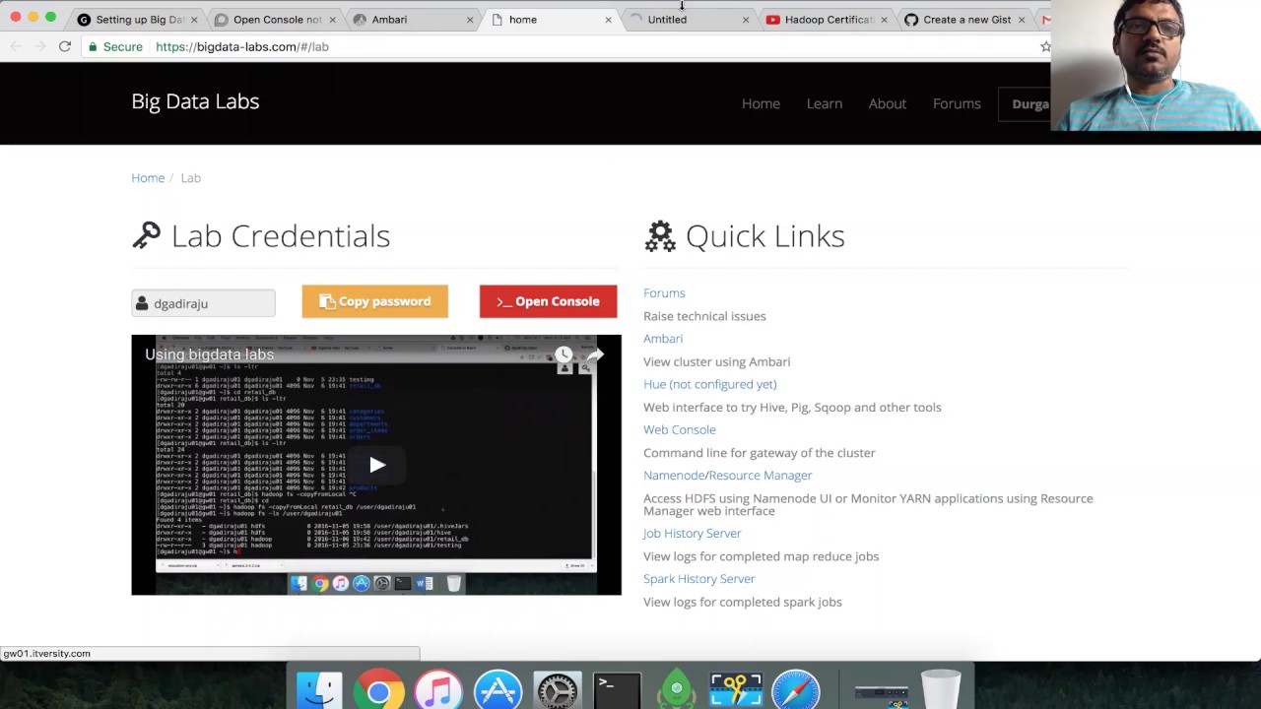Click the Copy password button
This screenshot has width=1261, height=709.
375,301
